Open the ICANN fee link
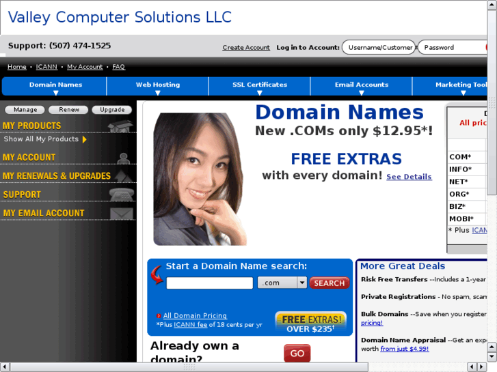Viewport: 497px width, 372px height. 190,324
